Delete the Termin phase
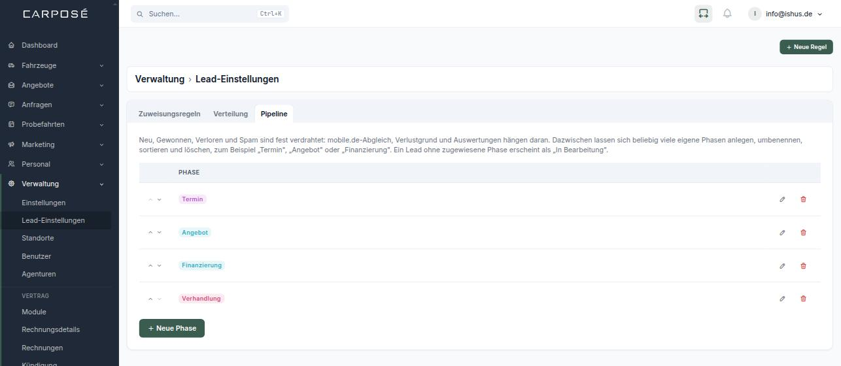The height and width of the screenshot is (366, 841). click(803, 199)
